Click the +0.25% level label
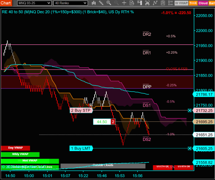This screenshot has width=215, height=180. pyautogui.click(x=172, y=53)
